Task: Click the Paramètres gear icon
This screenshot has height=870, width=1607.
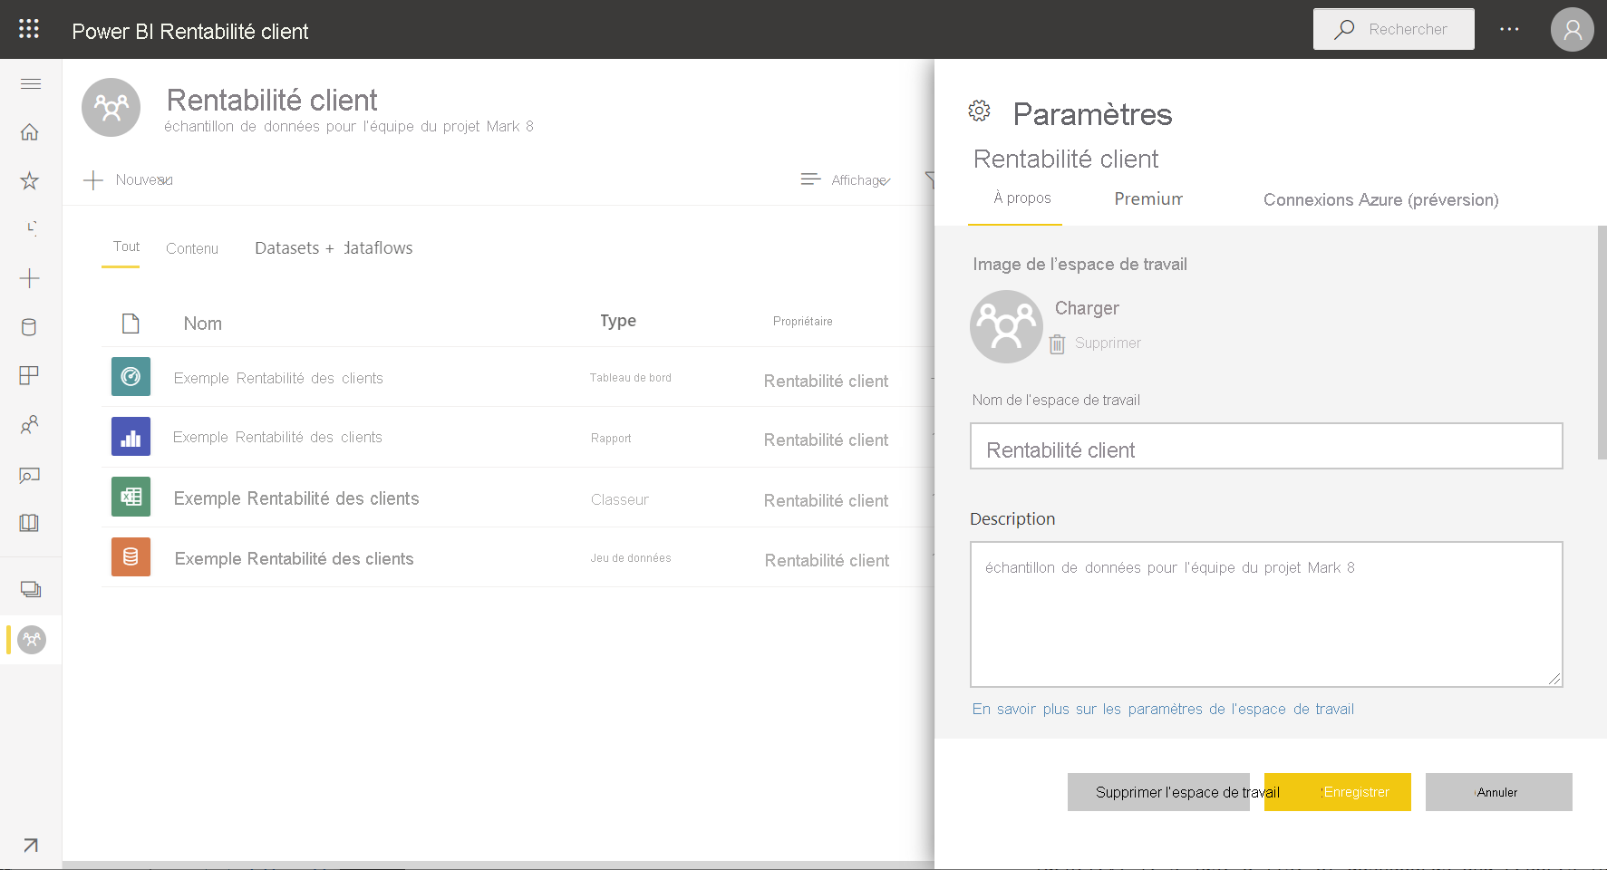Action: tap(979, 111)
